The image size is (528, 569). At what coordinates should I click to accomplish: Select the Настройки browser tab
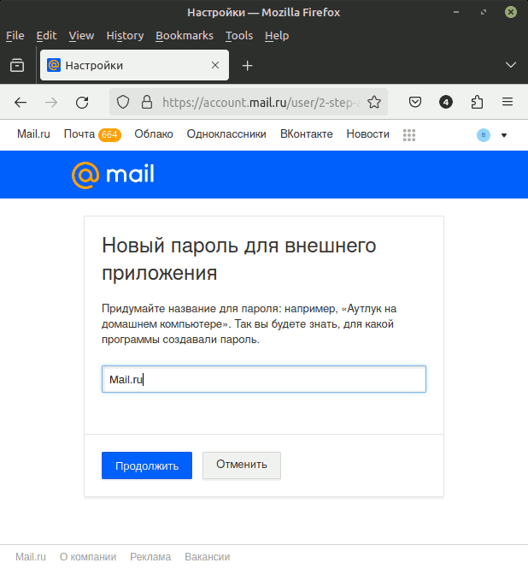click(134, 65)
